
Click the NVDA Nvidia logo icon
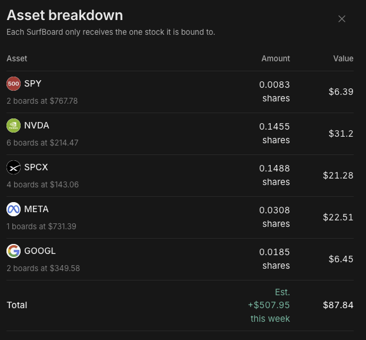point(14,126)
